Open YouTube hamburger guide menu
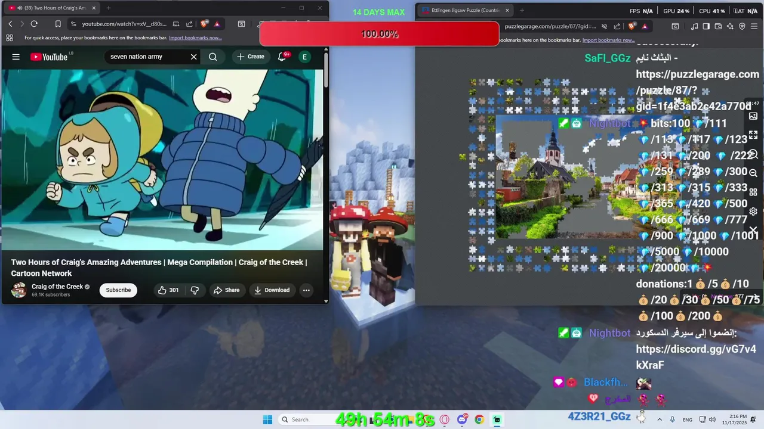 [x=16, y=57]
